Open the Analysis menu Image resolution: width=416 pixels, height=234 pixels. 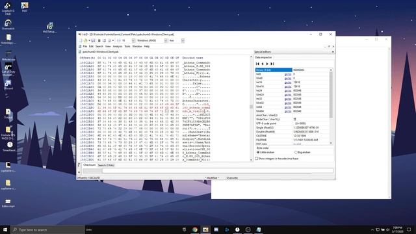pyautogui.click(x=118, y=46)
